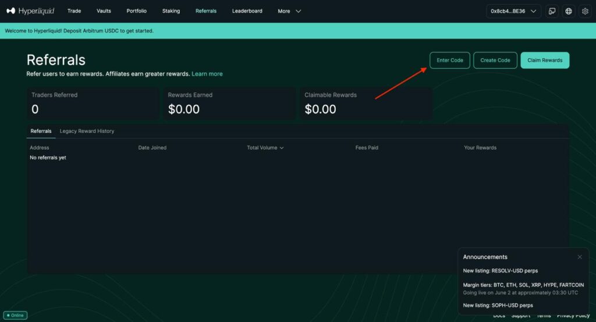Click the Announcements heading
The image size is (596, 322).
click(485, 257)
